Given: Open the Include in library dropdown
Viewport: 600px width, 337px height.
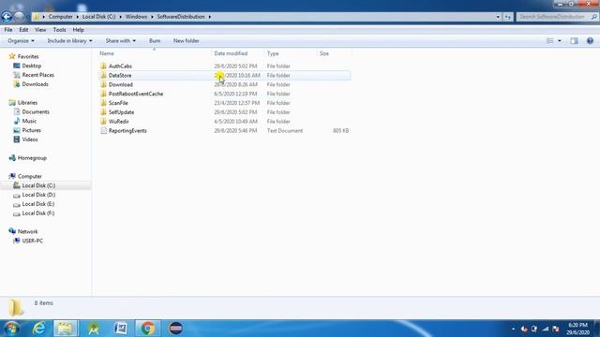Looking at the screenshot, I should 69,41.
